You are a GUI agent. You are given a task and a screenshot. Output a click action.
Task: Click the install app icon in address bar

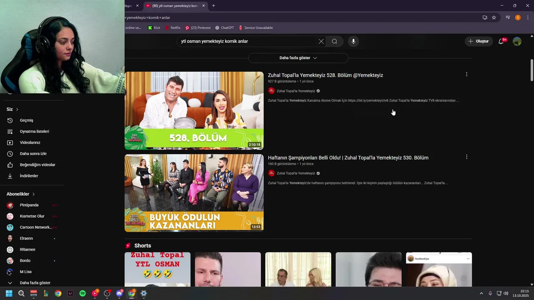coord(485,17)
